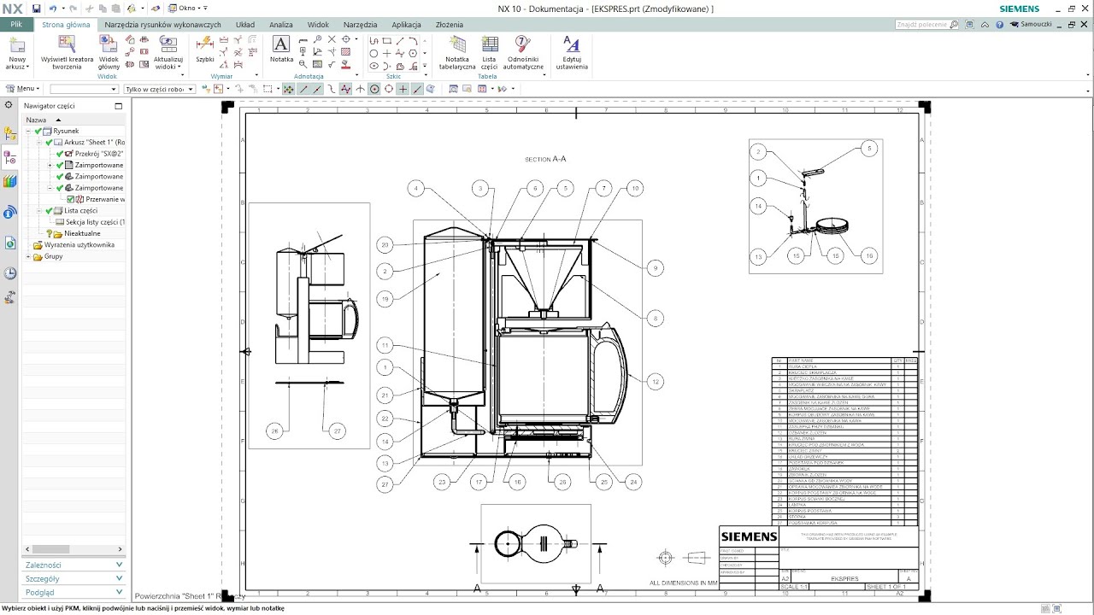
Task: Open the Menu dropdown on selection bar
Action: 22,89
